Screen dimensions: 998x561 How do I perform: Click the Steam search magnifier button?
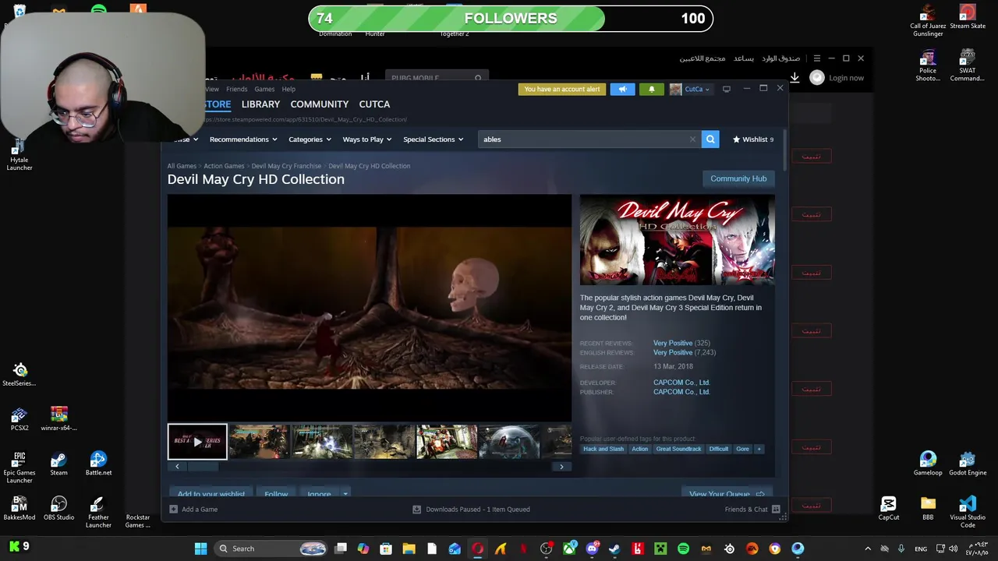coord(710,139)
